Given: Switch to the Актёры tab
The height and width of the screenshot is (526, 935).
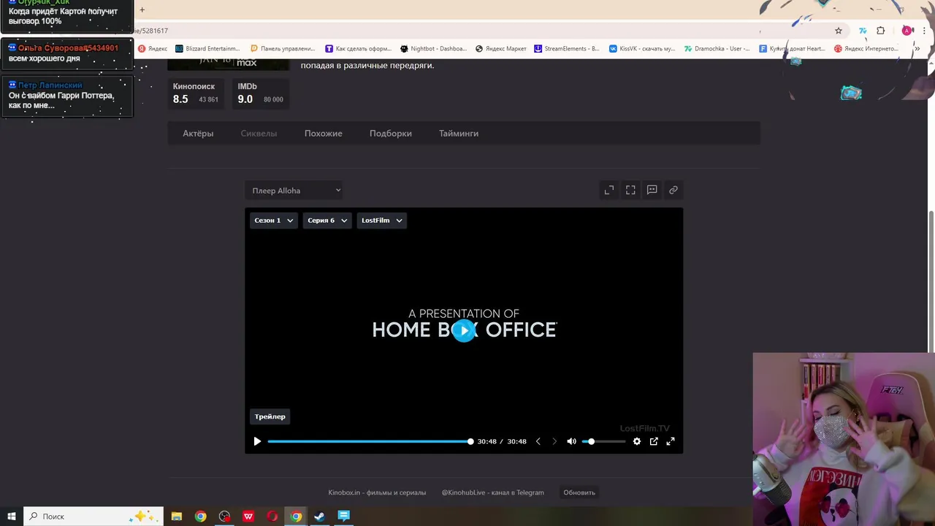Looking at the screenshot, I should 198,134.
